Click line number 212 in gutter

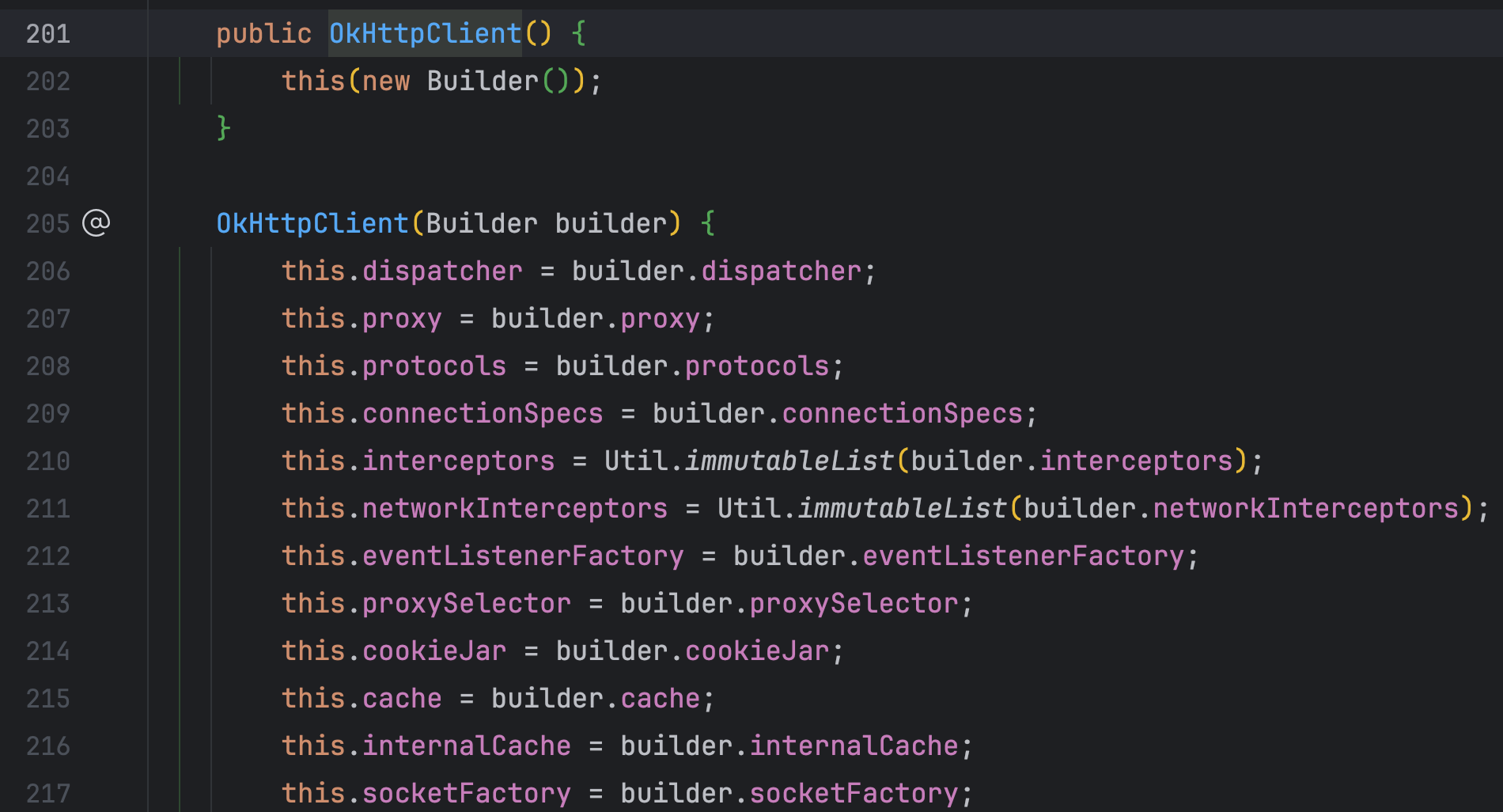[x=48, y=556]
